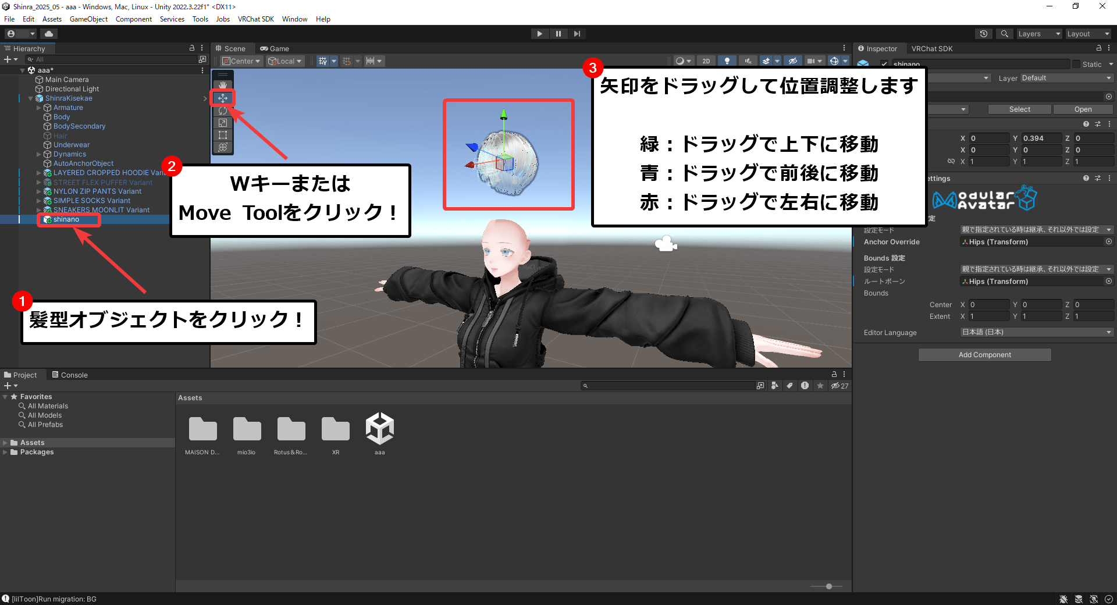Open Scene camera settings icon
The width and height of the screenshot is (1117, 605).
[x=810, y=61]
